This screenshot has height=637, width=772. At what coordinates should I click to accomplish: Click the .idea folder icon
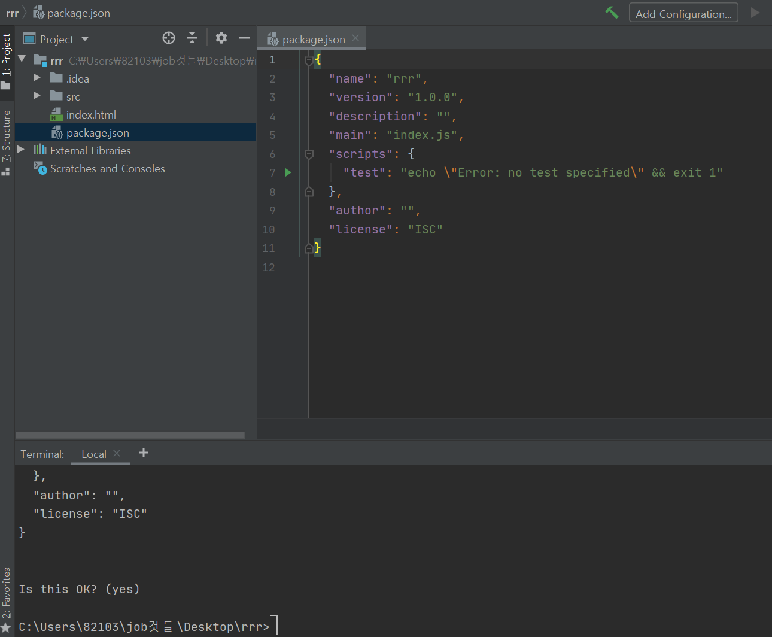pos(56,78)
